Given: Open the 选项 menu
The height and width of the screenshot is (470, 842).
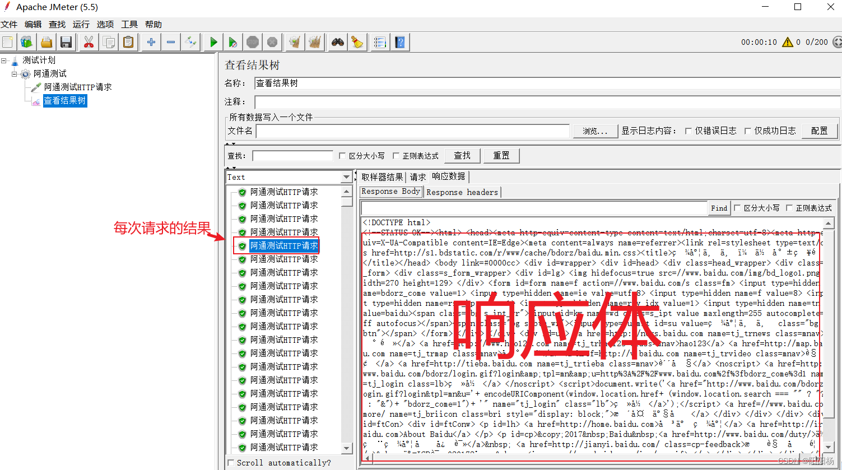Looking at the screenshot, I should coord(105,25).
